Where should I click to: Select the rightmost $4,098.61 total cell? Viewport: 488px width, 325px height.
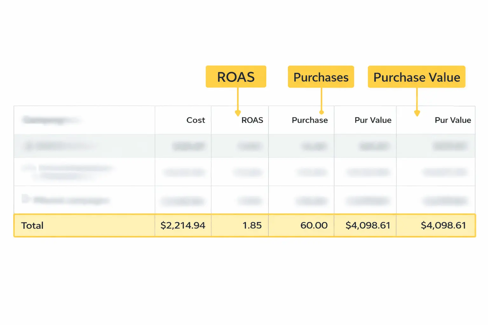[444, 225]
